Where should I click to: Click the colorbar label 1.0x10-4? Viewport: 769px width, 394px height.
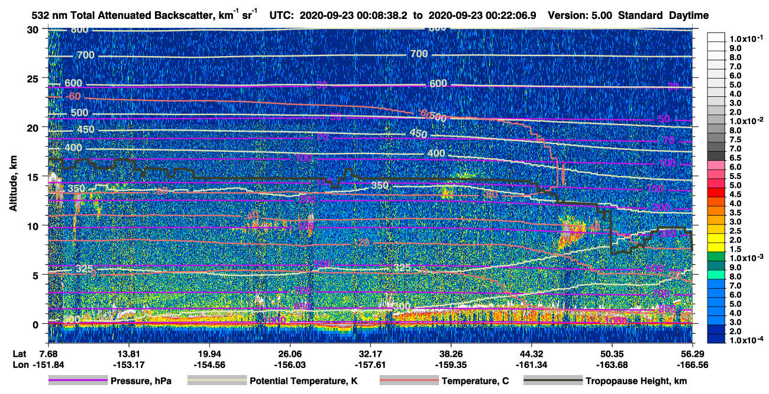point(747,341)
